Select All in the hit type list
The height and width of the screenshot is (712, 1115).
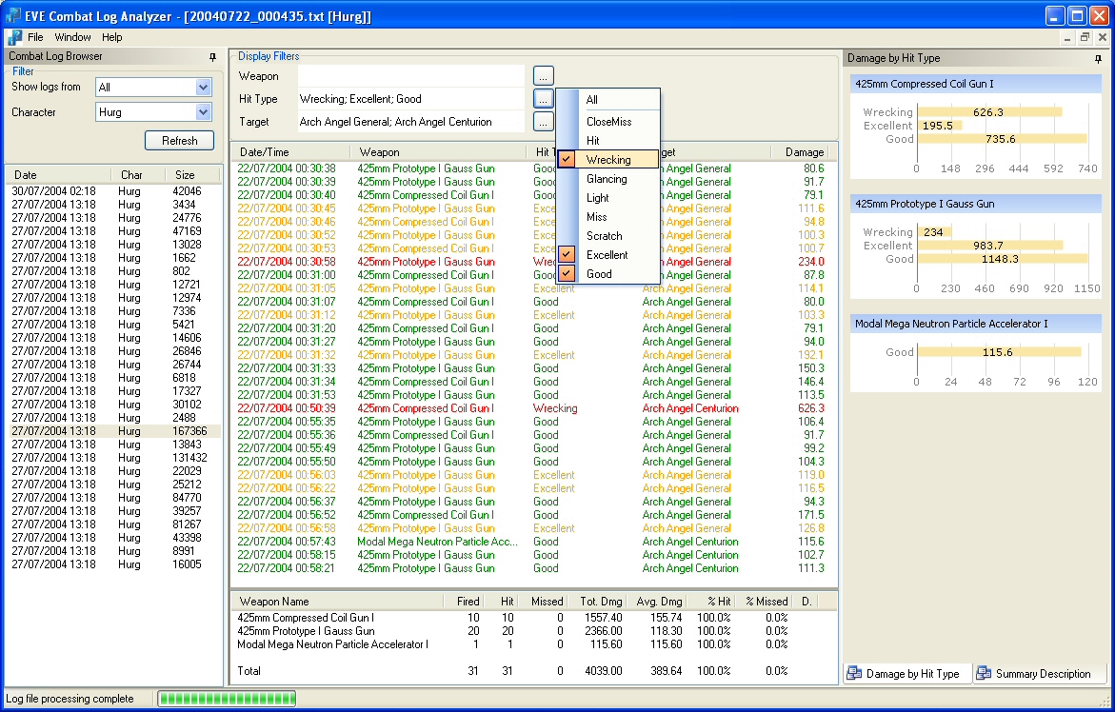click(x=608, y=100)
